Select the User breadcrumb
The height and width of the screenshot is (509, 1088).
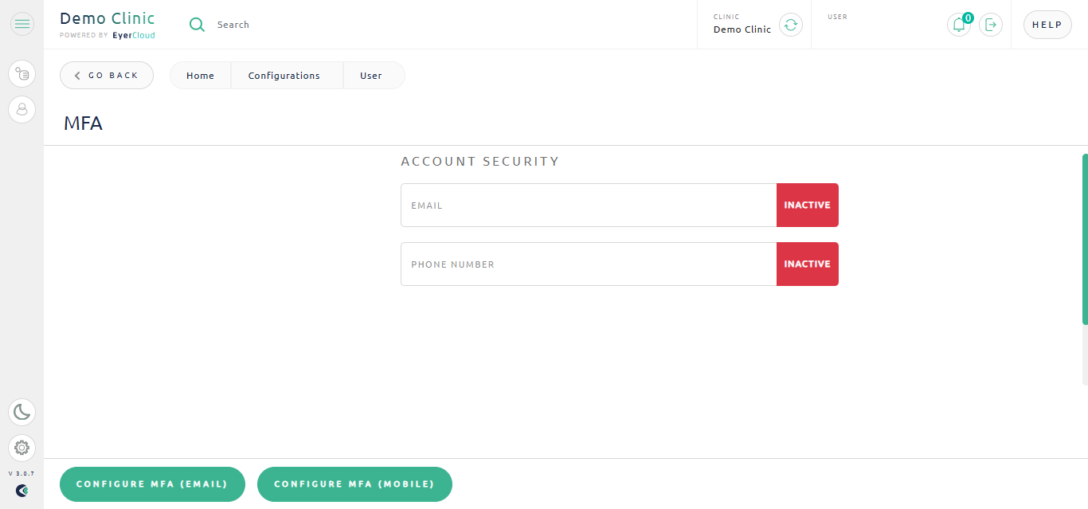(x=371, y=76)
